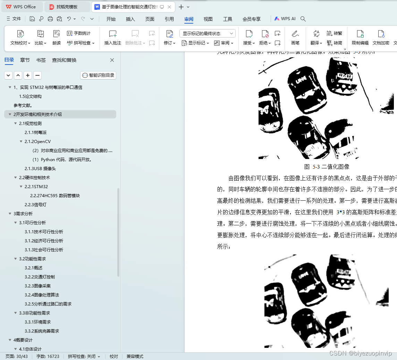Expand quick access toolbar customize arrow
Screen dimensions: 397x360
(92, 19)
